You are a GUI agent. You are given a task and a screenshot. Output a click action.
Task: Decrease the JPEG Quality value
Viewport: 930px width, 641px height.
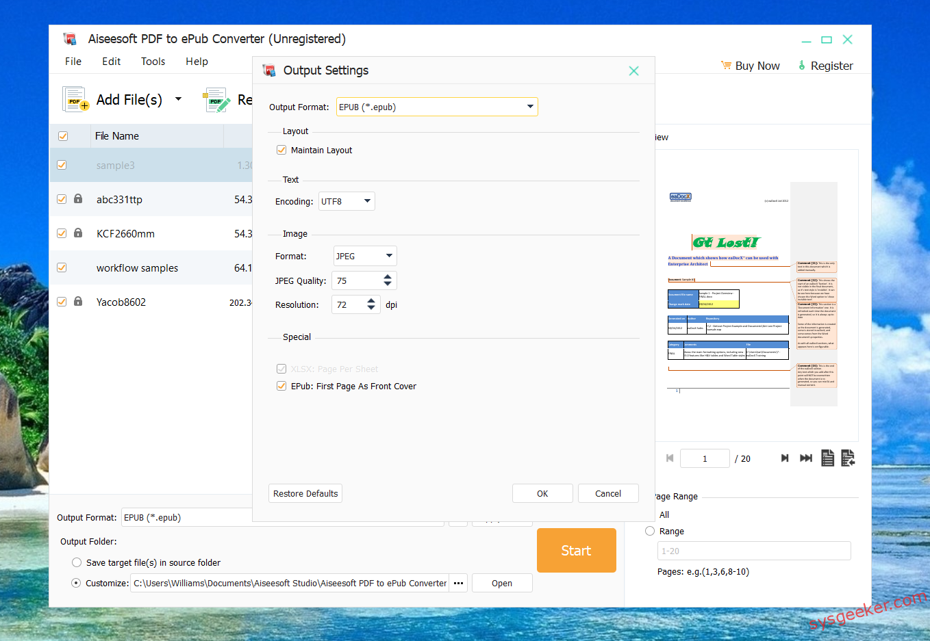click(x=388, y=284)
